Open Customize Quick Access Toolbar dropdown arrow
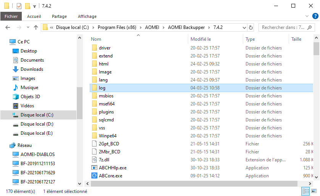The width and height of the screenshot is (320, 196). pos(34,6)
